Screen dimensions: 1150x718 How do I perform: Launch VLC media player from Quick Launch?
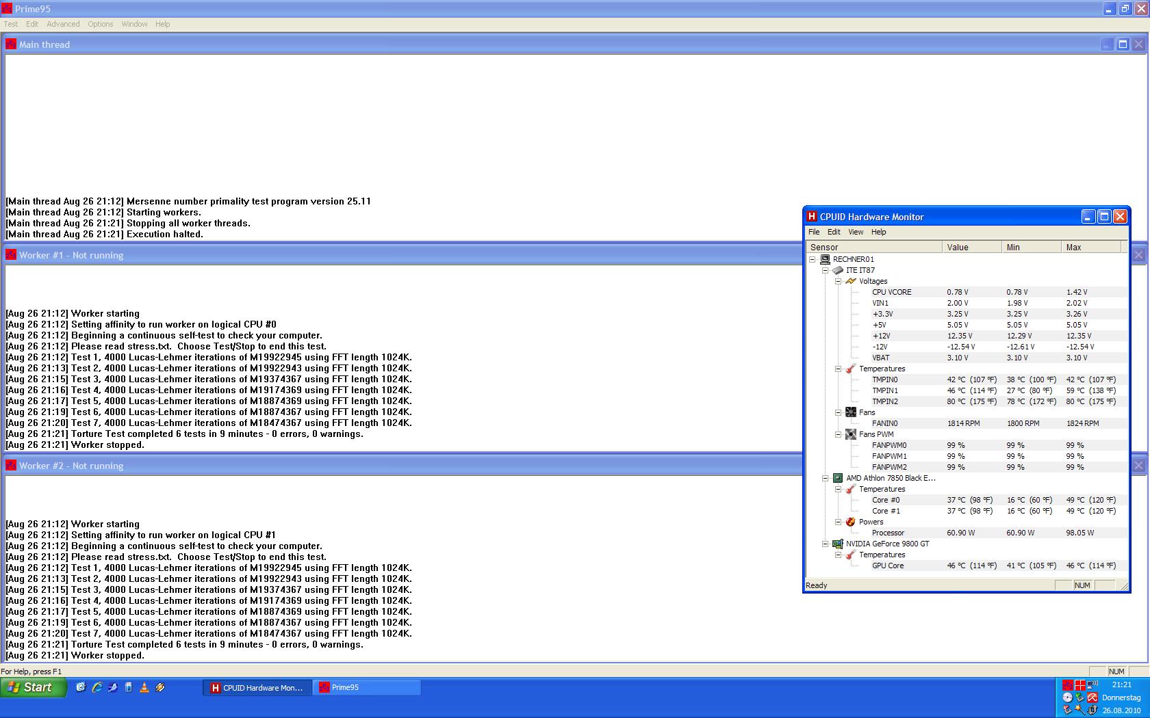[144, 687]
